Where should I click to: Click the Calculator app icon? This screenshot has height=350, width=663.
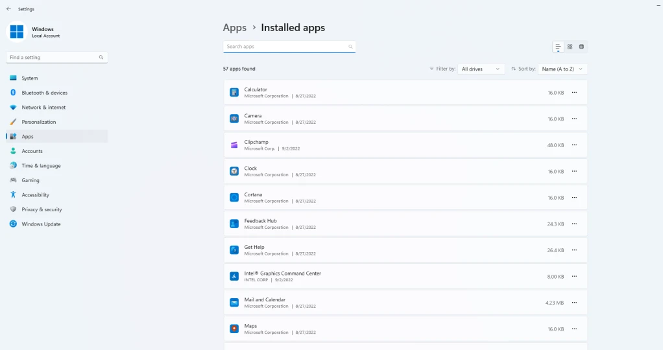coord(234,93)
